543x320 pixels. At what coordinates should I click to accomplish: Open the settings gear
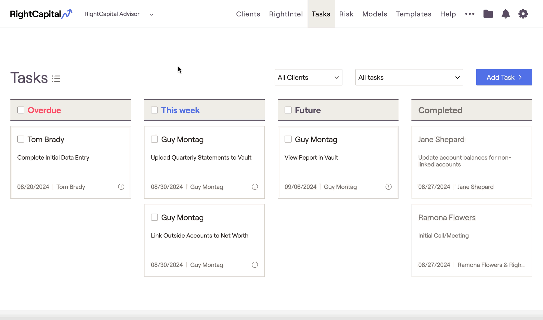[x=523, y=14]
